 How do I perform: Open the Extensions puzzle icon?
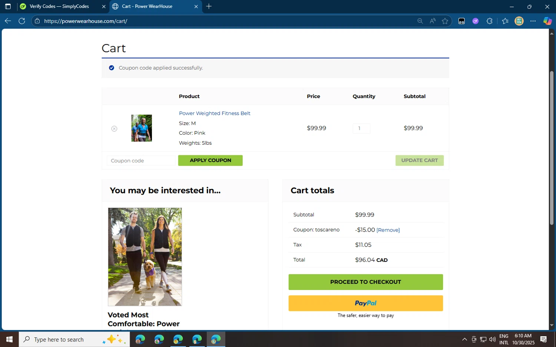[x=490, y=21]
